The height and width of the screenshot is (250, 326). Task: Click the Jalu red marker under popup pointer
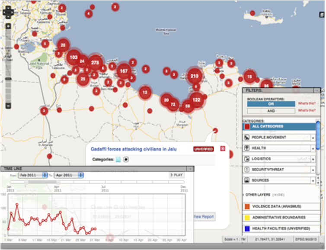point(215,131)
